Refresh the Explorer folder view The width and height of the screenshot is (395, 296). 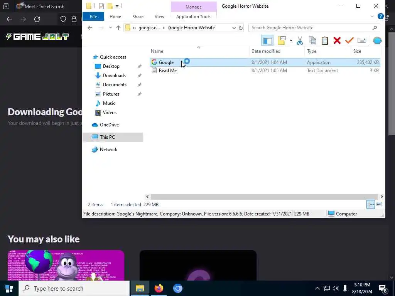[241, 28]
